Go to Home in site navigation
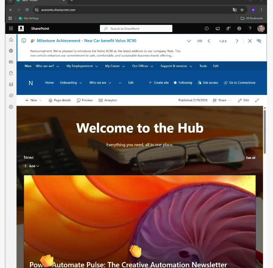Image resolution: width=273 pixels, height=268 pixels. (x=49, y=83)
